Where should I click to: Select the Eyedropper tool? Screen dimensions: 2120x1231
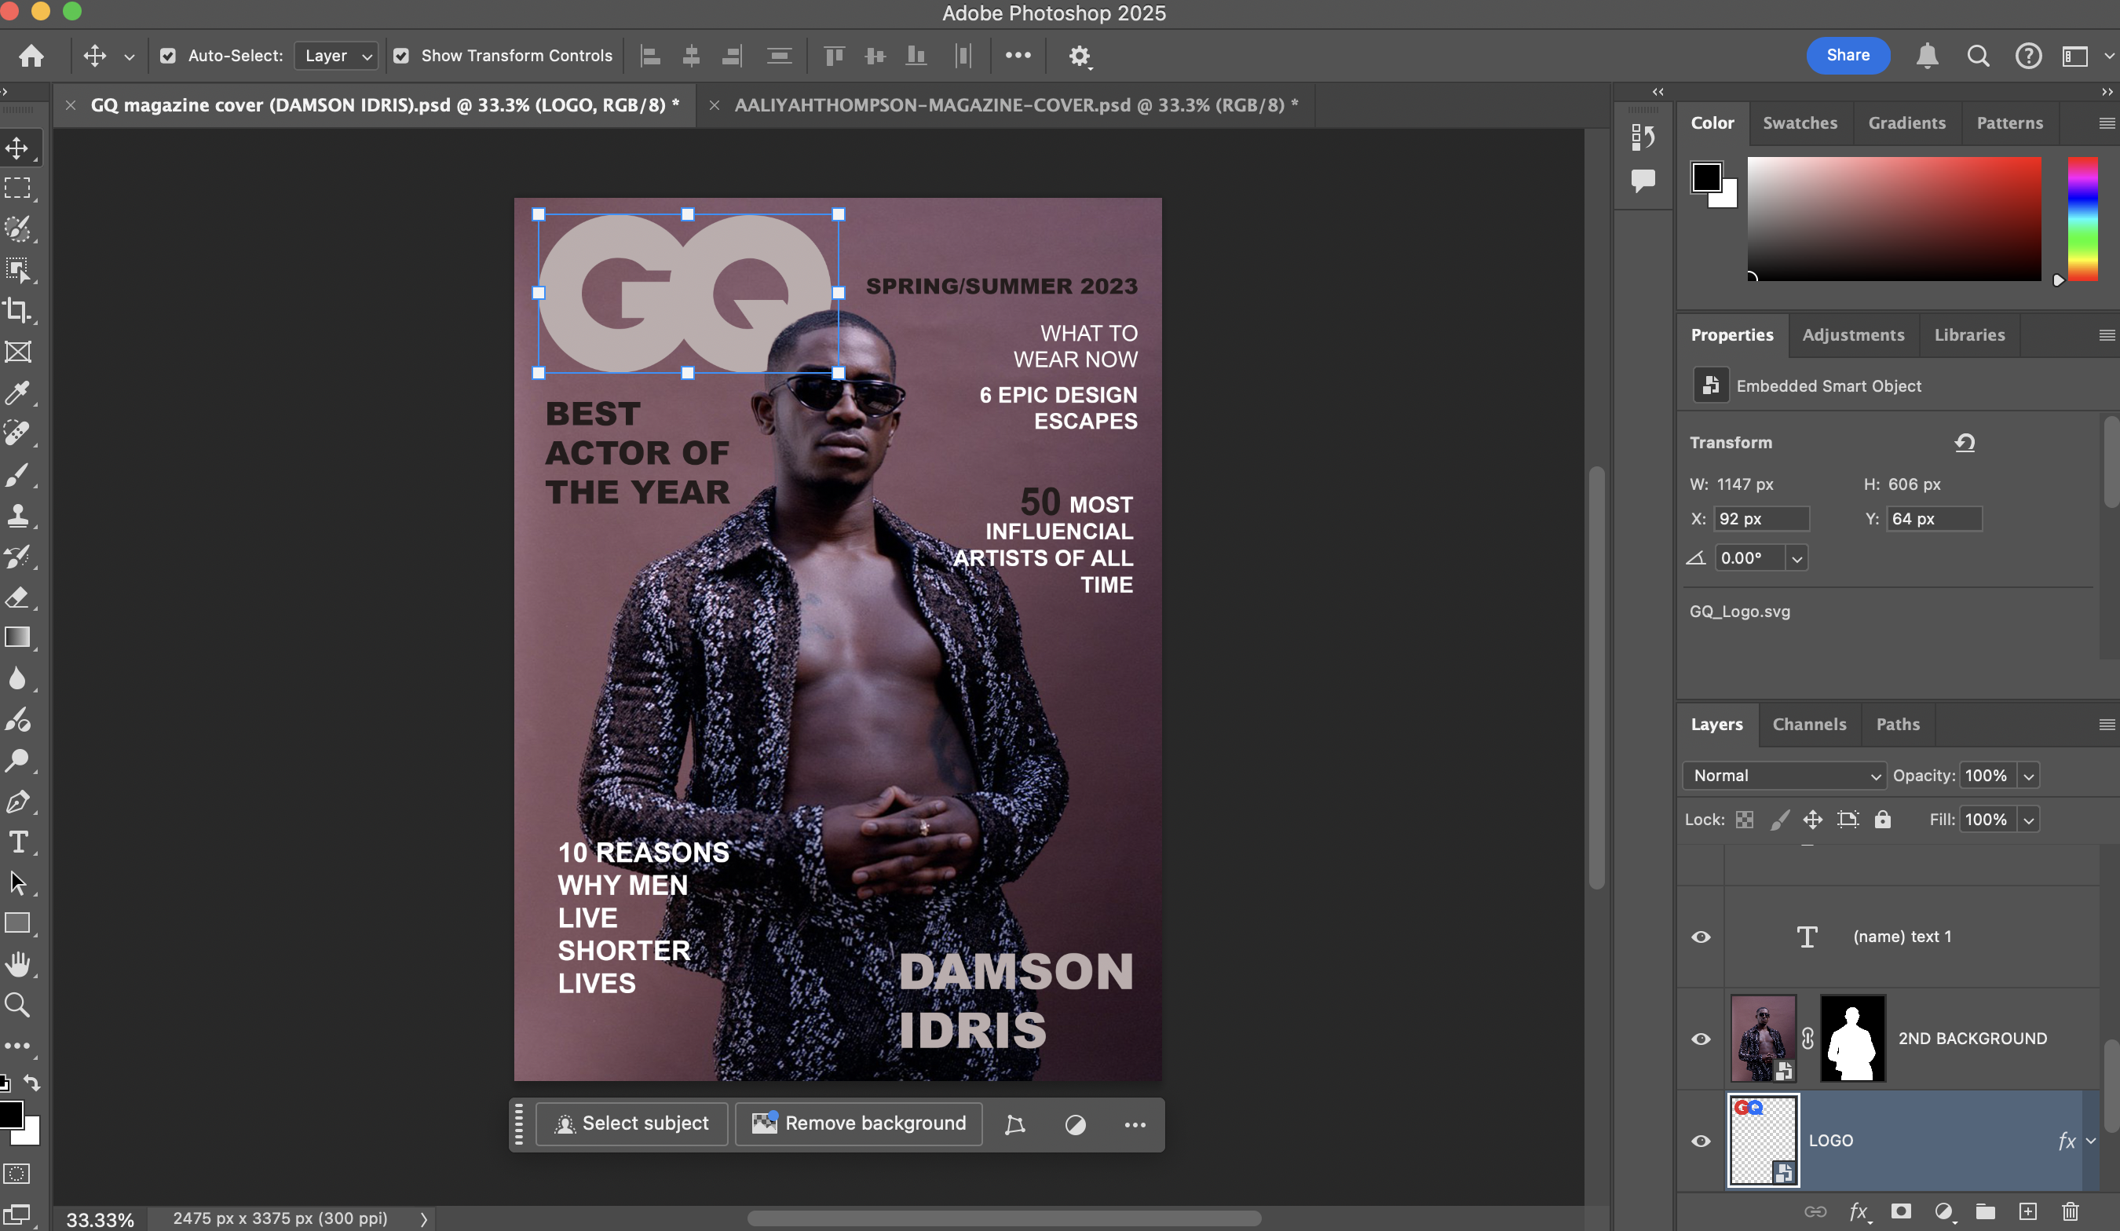click(x=17, y=393)
